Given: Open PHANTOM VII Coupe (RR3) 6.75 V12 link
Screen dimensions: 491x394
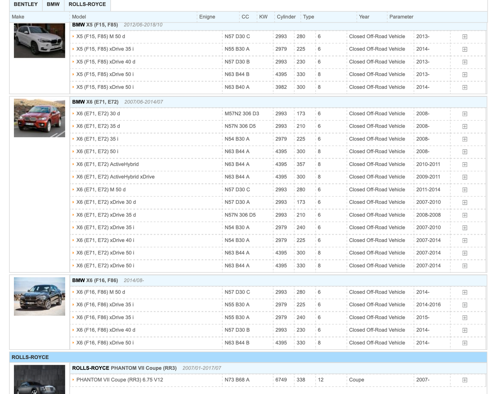Looking at the screenshot, I should pyautogui.click(x=120, y=380).
